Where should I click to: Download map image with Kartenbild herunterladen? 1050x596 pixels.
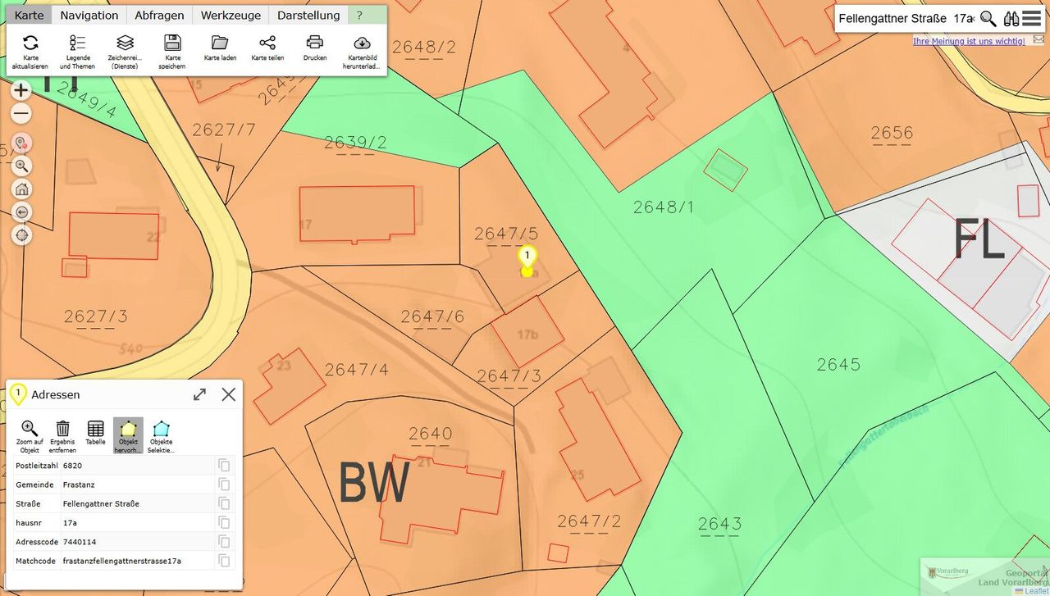362,43
